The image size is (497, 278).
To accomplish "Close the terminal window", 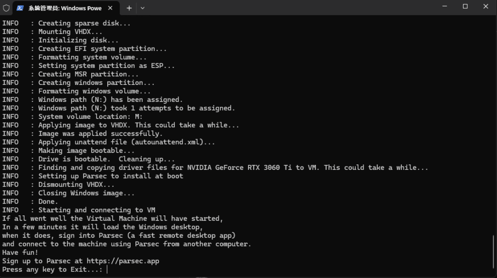I will pyautogui.click(x=486, y=6).
